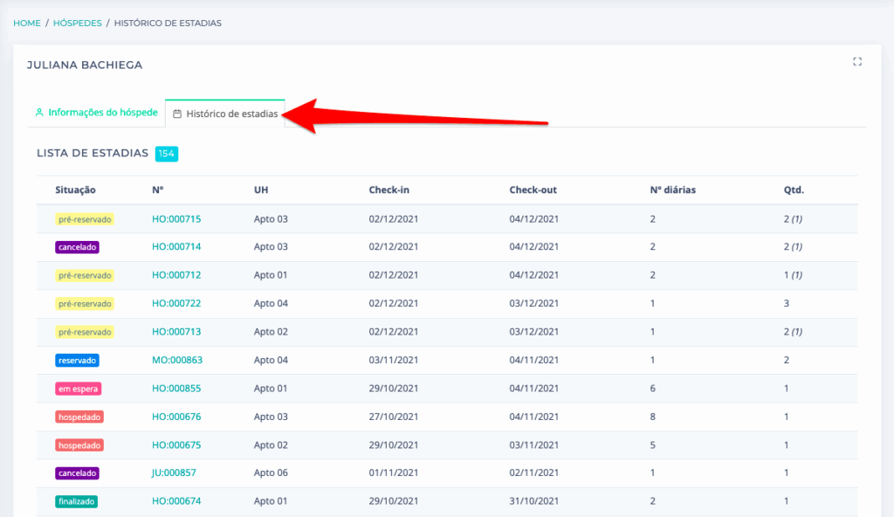This screenshot has width=894, height=517.
Task: Click Apto 03 in the HO:000715 row
Action: tap(271, 218)
